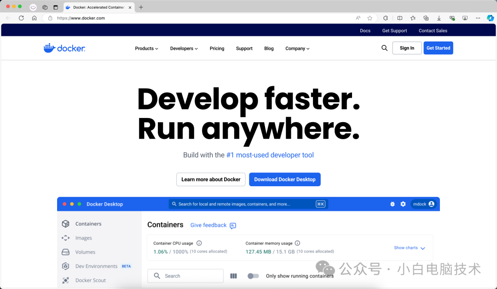Click Docker Desktop global search field
The image size is (497, 289).
click(x=248, y=204)
